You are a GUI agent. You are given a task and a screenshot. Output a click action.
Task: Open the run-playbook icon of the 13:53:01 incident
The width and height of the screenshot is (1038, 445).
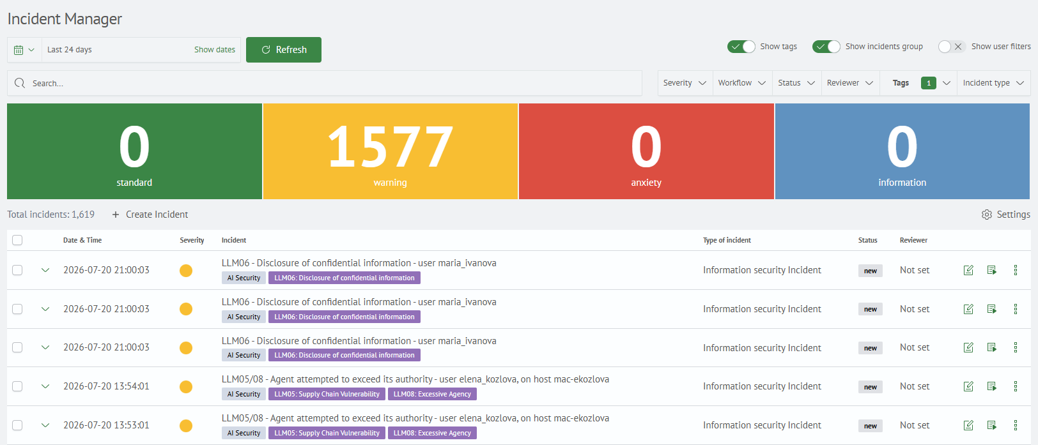[x=992, y=425]
